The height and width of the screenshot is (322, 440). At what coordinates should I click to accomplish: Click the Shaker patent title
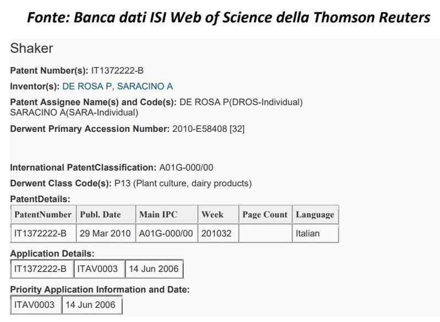[x=31, y=49]
